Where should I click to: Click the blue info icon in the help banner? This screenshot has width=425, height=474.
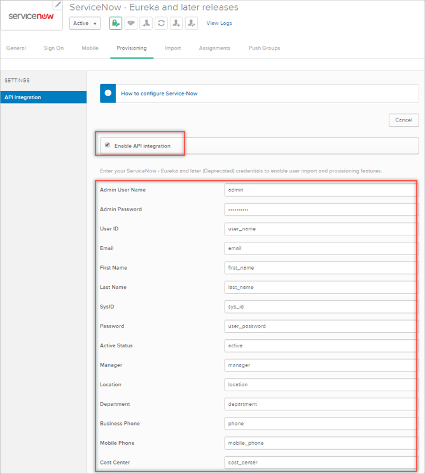(x=108, y=94)
